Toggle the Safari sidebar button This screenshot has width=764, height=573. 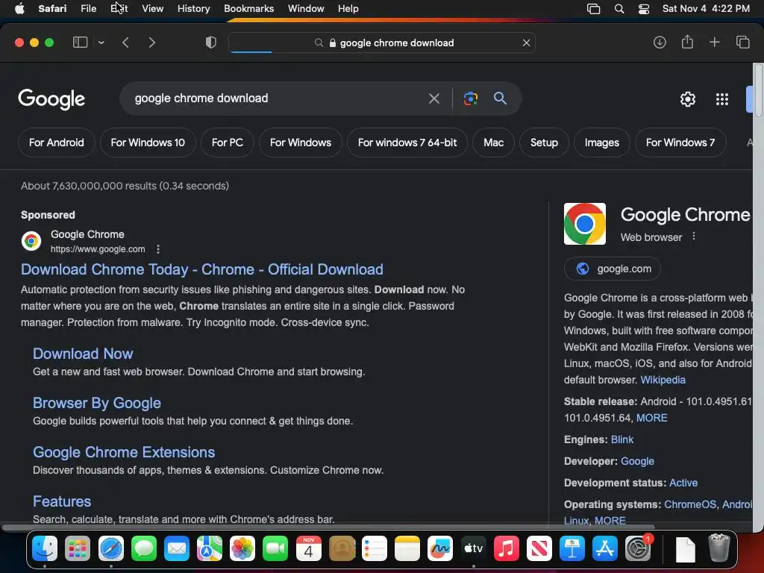[80, 43]
